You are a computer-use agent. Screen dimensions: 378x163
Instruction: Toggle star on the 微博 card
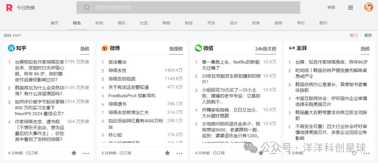[x=167, y=153]
